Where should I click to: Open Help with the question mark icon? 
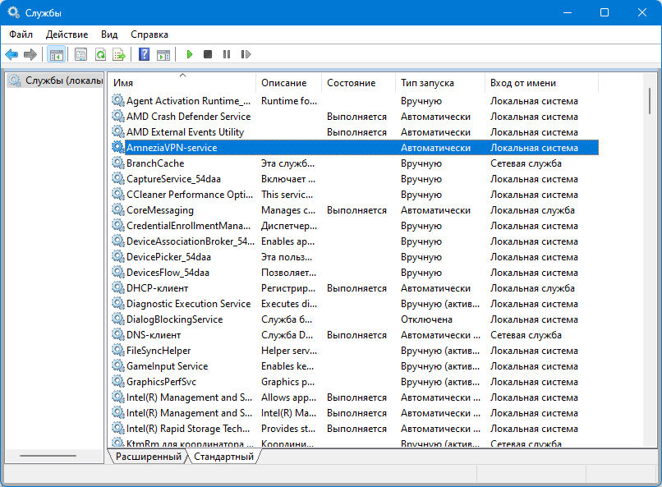tap(144, 54)
